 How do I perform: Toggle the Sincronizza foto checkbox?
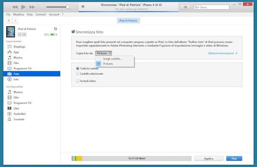point(73,32)
